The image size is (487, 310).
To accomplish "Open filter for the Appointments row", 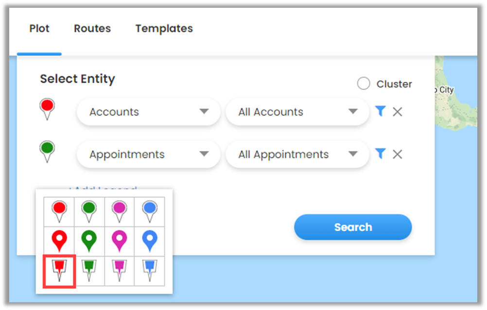I will pyautogui.click(x=381, y=154).
